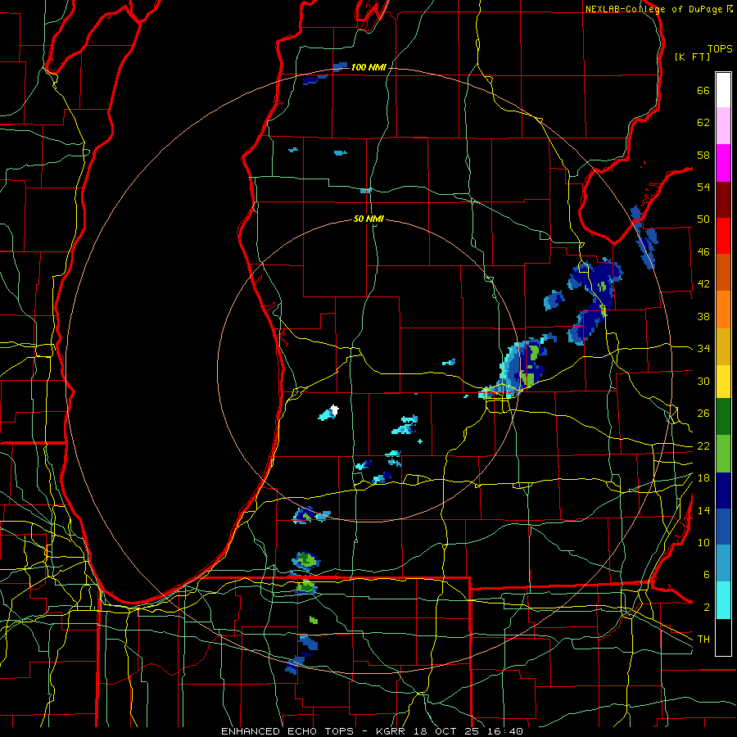
Task: Click the 14 value on the scale
Action: click(x=703, y=510)
